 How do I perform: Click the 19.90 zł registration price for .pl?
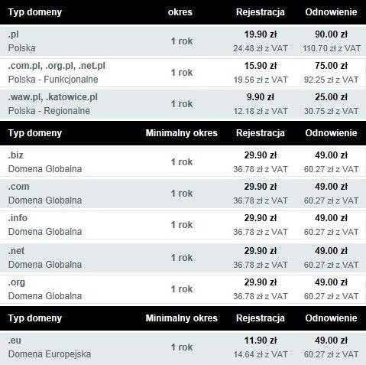coord(261,34)
